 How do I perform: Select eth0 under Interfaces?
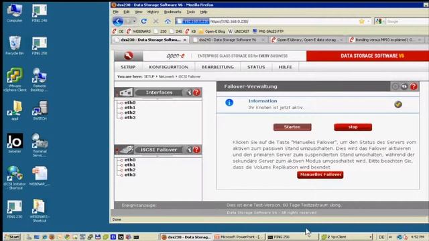pos(130,102)
